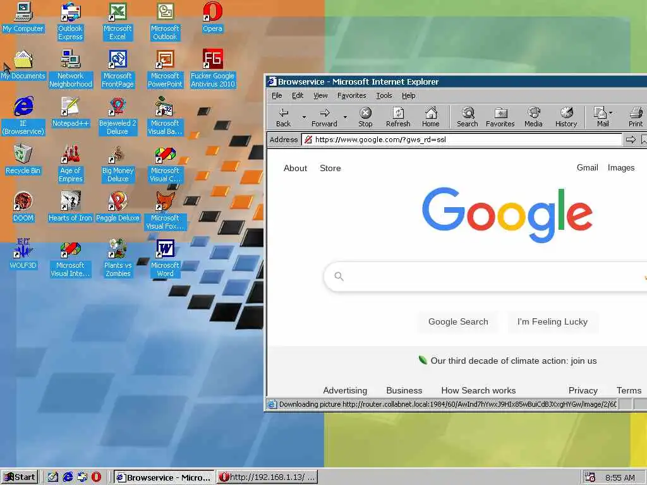Open the Edit menu
This screenshot has height=485, width=647.
point(298,96)
